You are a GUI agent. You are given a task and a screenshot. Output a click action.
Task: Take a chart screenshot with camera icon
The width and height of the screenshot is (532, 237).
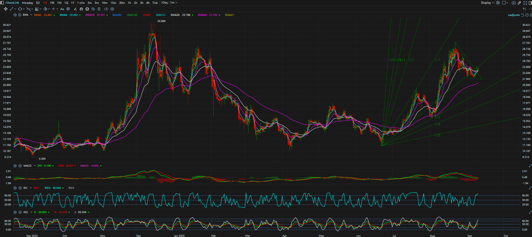514,3
